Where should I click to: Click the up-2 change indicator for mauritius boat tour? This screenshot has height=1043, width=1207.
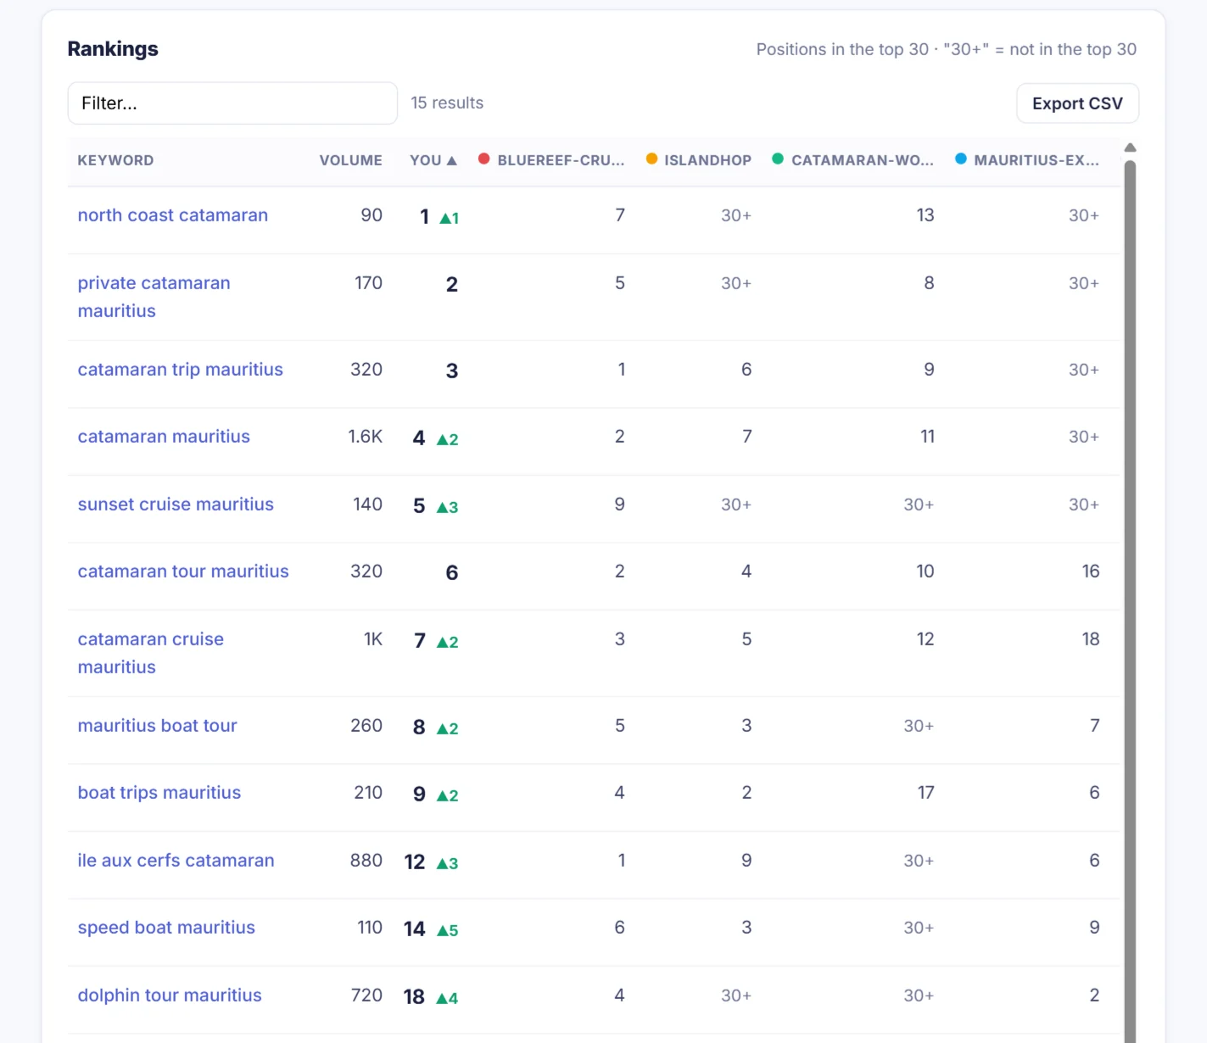448,728
